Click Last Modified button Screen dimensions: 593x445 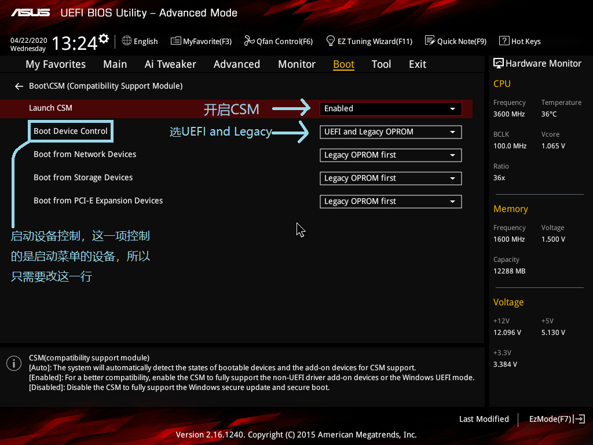(x=484, y=419)
